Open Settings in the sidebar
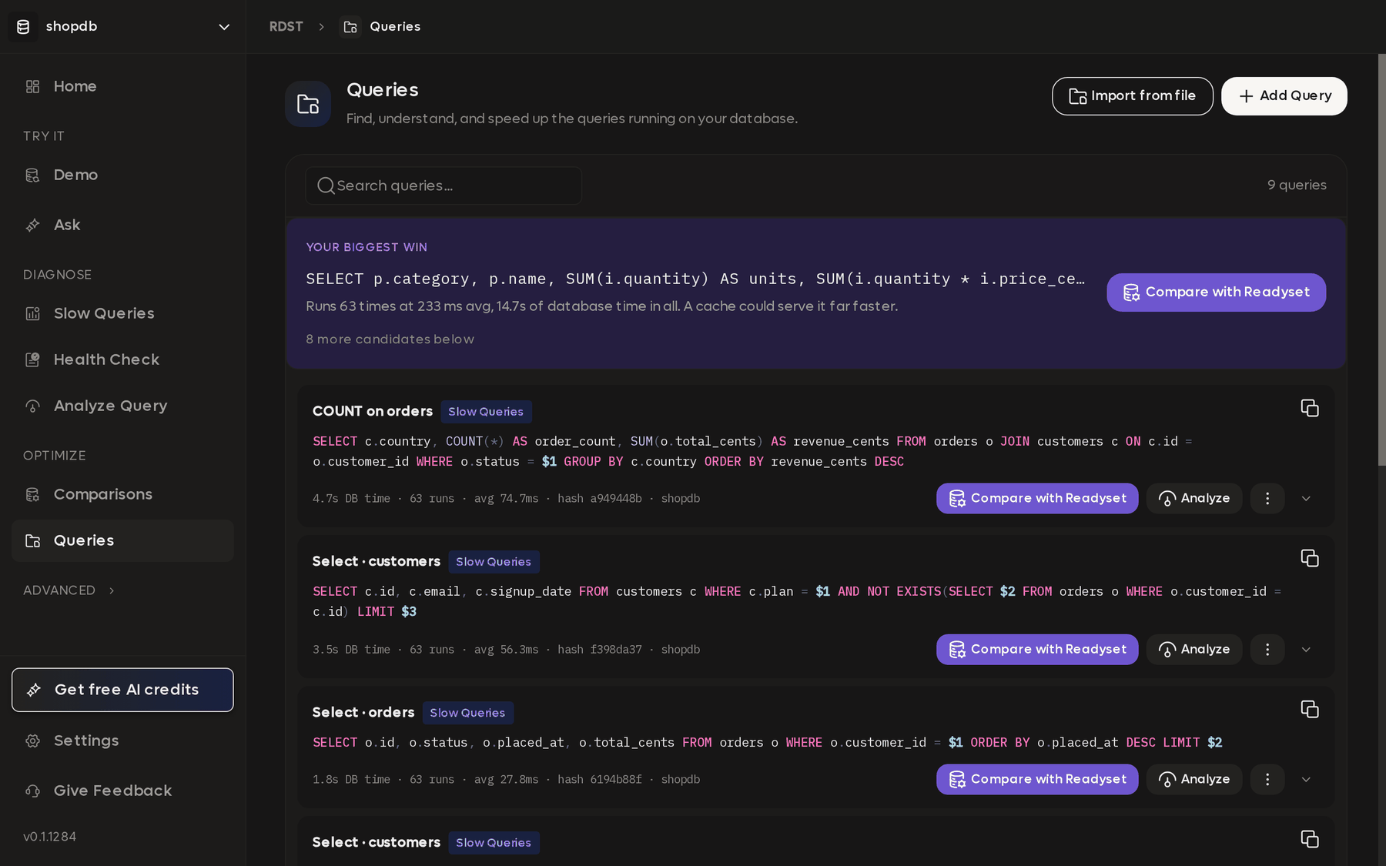This screenshot has width=1386, height=866. (x=122, y=741)
